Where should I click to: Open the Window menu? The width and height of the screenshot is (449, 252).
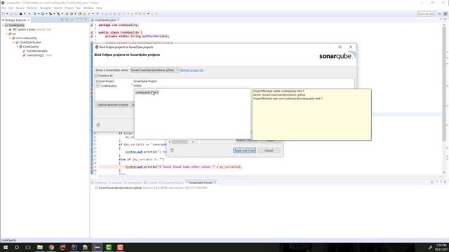(x=88, y=8)
